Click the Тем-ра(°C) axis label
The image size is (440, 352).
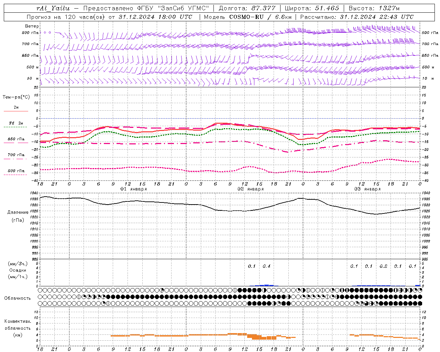(16, 97)
